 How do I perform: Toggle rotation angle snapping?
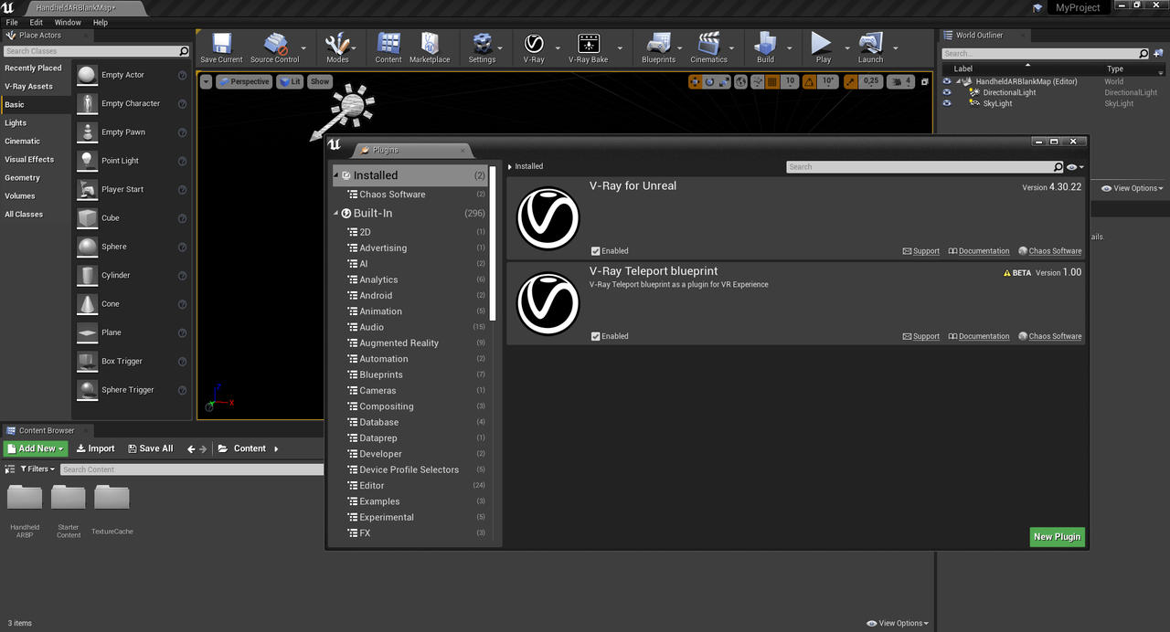click(x=809, y=81)
